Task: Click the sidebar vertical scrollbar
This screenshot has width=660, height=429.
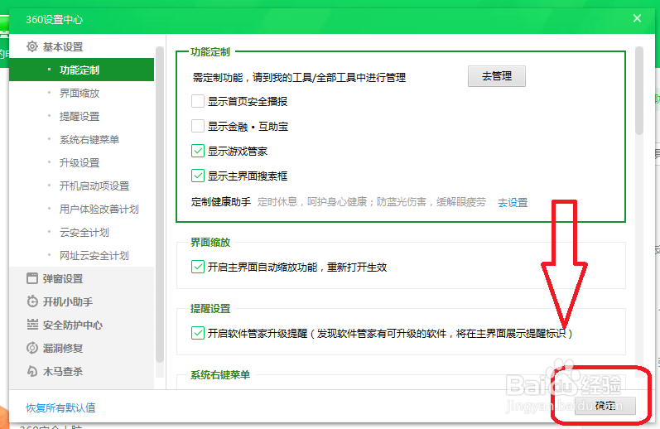Action: 160,205
